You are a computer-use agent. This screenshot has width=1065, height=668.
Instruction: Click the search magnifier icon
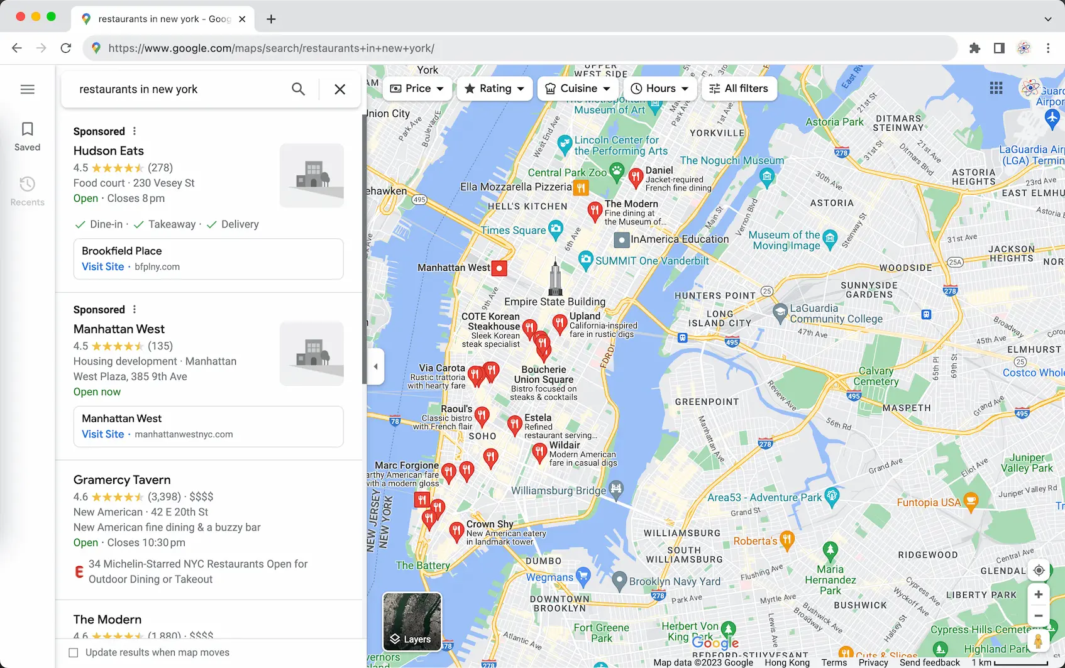[x=299, y=89]
